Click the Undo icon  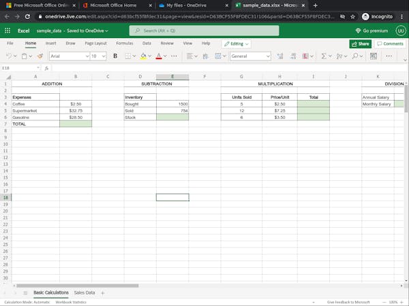coord(9,56)
